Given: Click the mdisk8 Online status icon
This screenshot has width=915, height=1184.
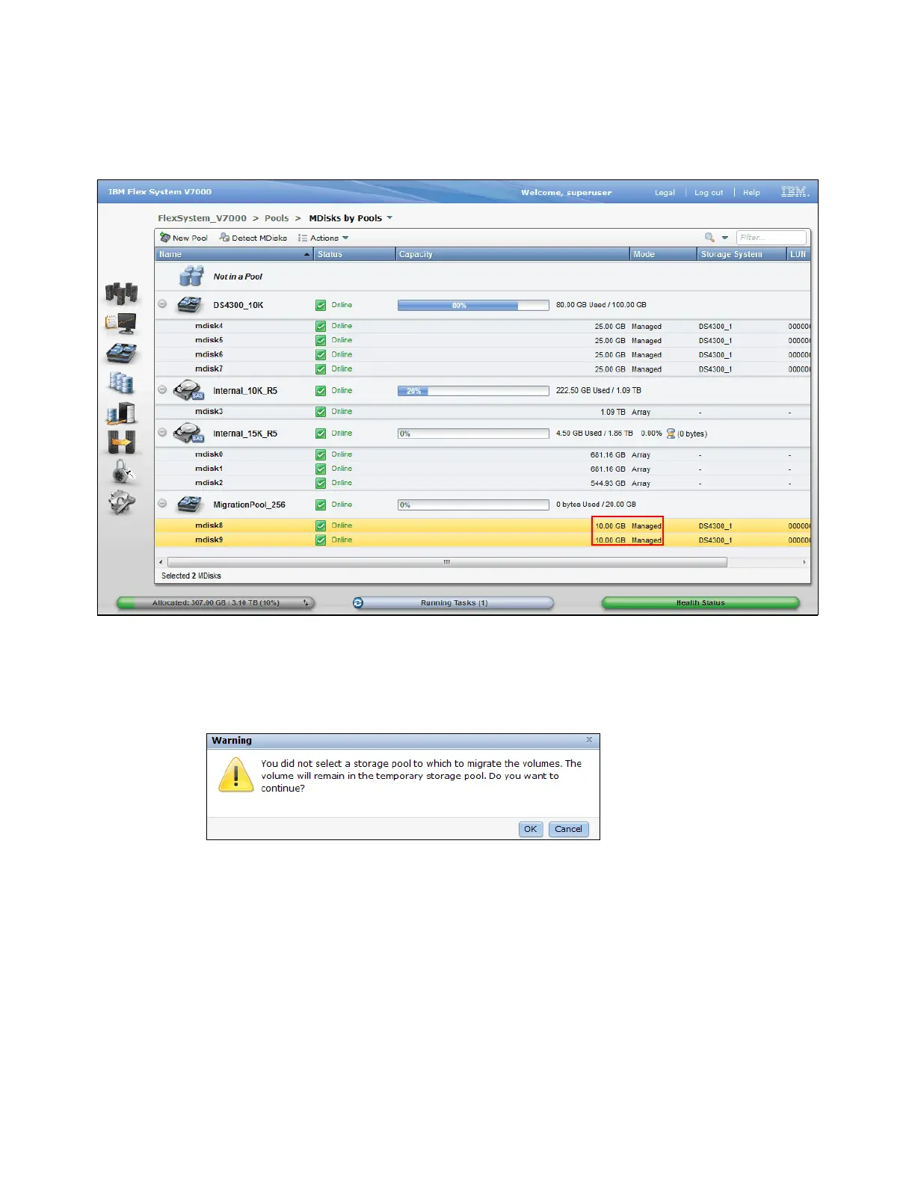Looking at the screenshot, I should click(x=321, y=525).
